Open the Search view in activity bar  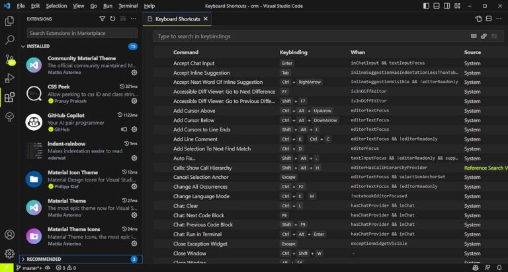[9, 40]
